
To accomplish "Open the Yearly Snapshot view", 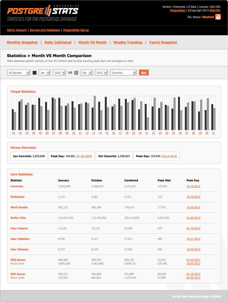I will point(163,42).
